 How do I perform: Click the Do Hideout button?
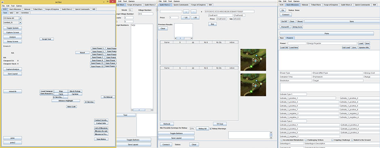click(108, 97)
